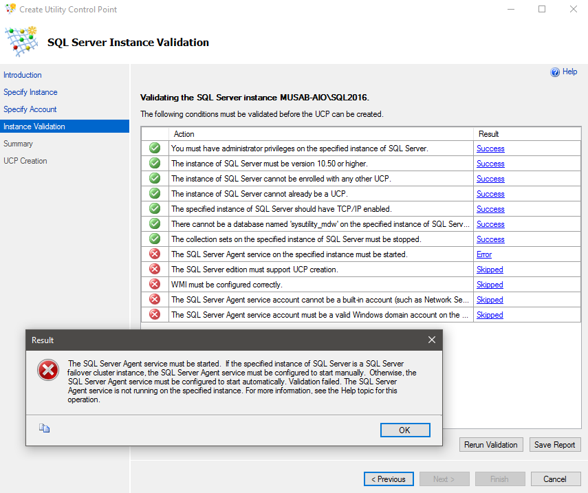Click the red error icon in Result dialog
Screen dimensions: 588x493
[48, 371]
